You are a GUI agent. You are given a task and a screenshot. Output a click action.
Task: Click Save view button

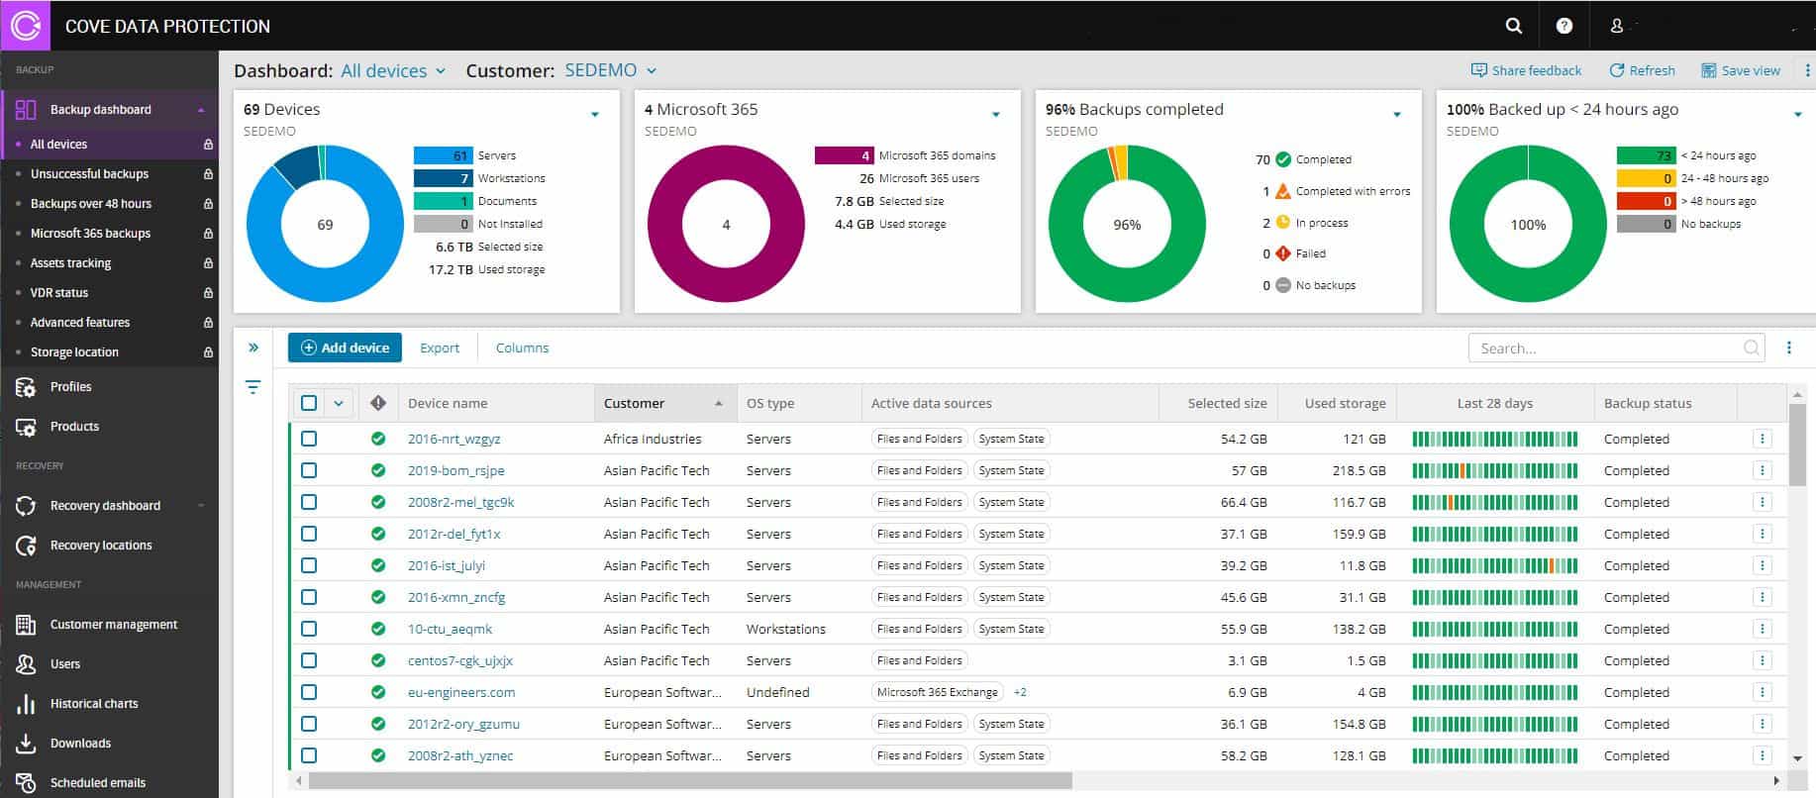click(1741, 70)
